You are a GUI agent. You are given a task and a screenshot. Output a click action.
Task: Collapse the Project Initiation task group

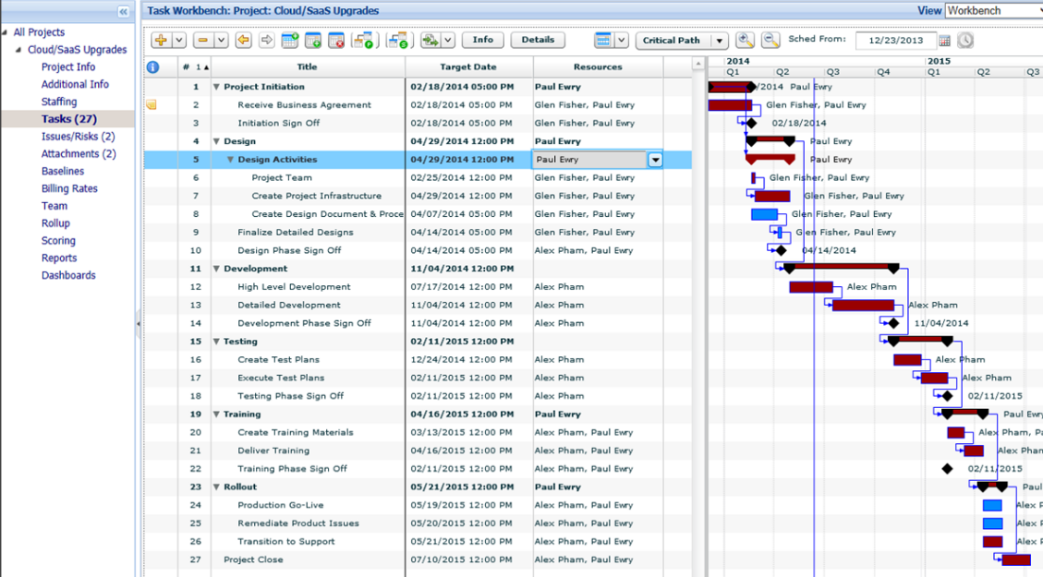pyautogui.click(x=216, y=87)
